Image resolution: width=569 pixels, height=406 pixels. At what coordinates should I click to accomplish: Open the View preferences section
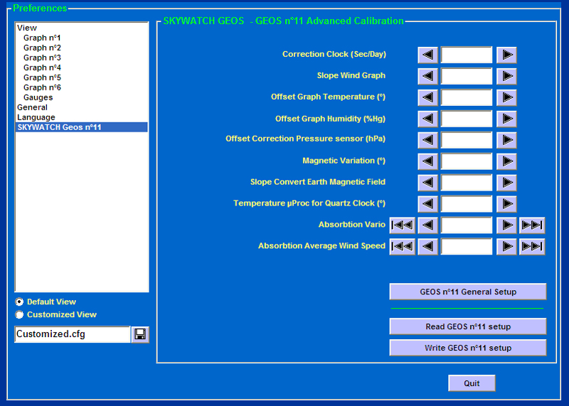pyautogui.click(x=27, y=28)
